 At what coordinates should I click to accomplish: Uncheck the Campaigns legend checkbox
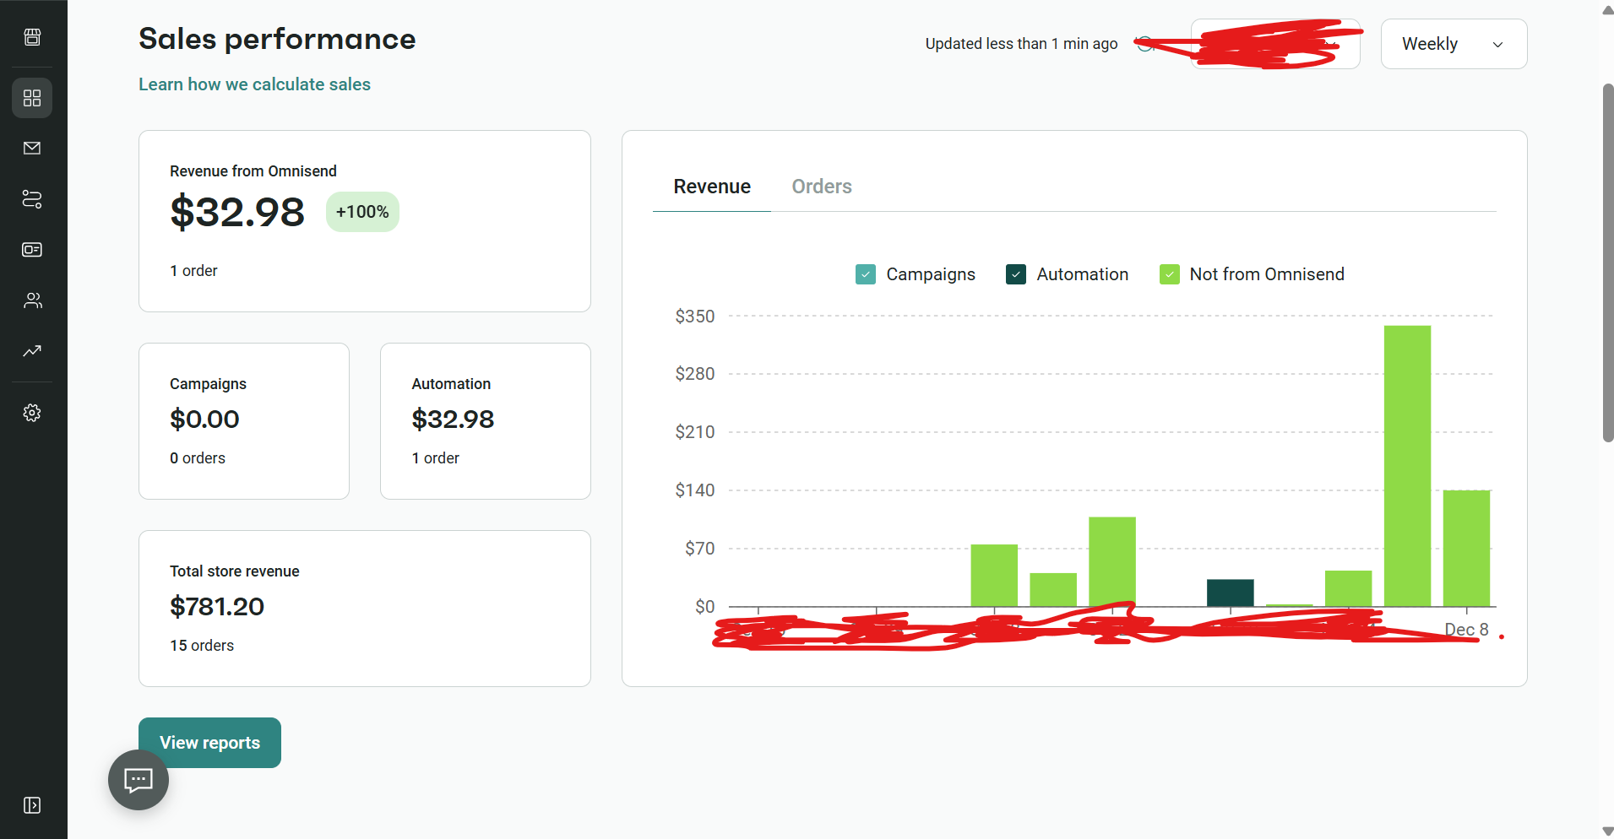click(x=866, y=274)
